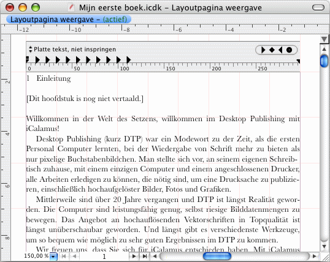Expand the gray triangle above vertical scrollbar
Image resolution: width=330 pixels, height=262 pixels.
324,39
